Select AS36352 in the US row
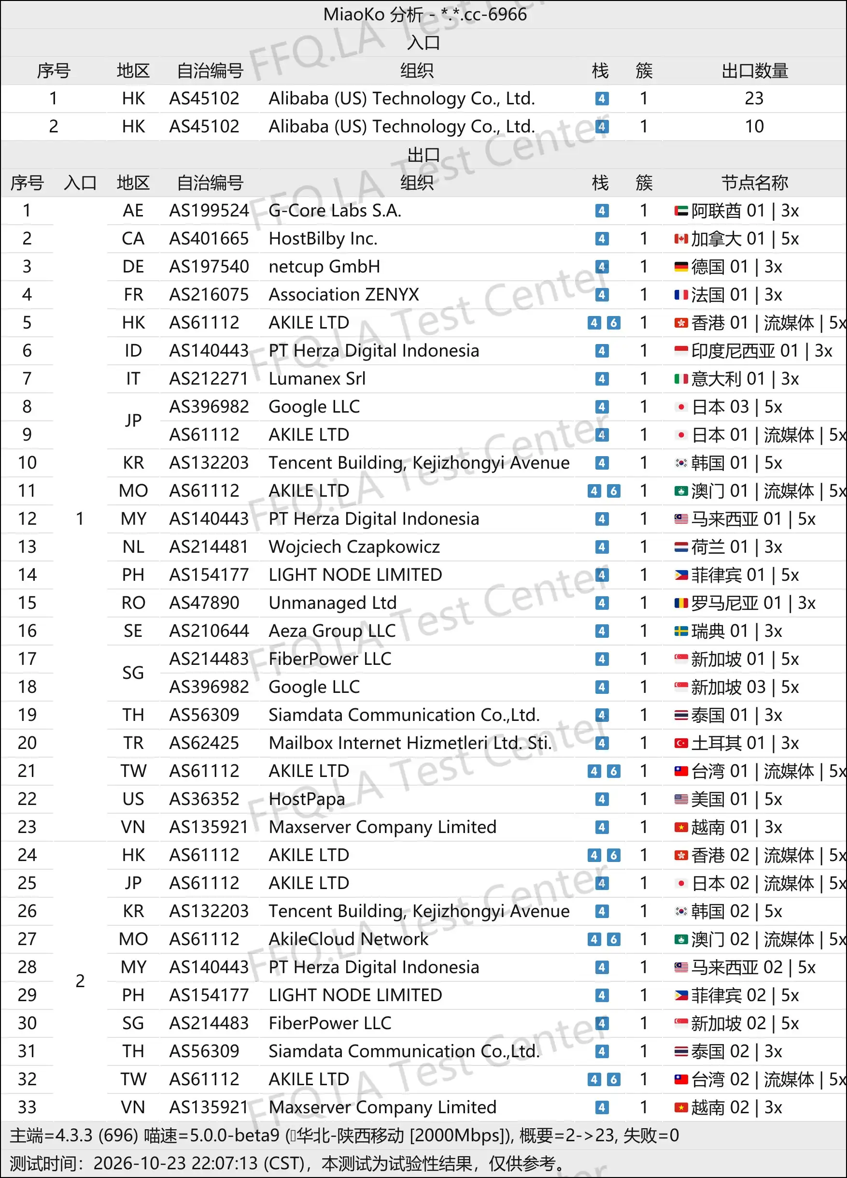This screenshot has width=847, height=1178. [x=204, y=799]
